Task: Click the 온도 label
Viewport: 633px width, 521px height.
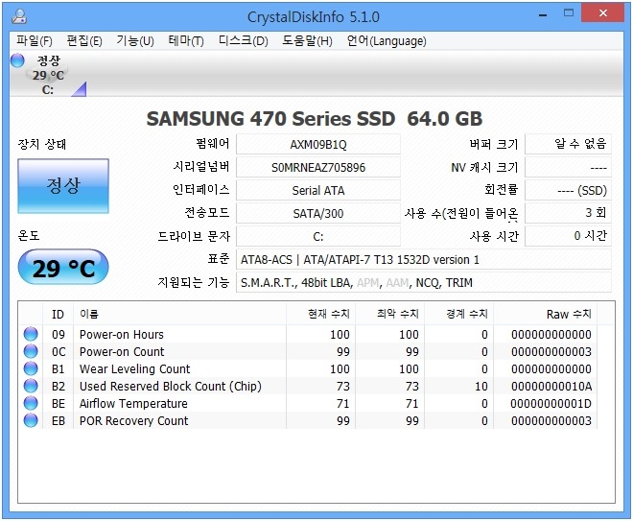Action: (29, 235)
